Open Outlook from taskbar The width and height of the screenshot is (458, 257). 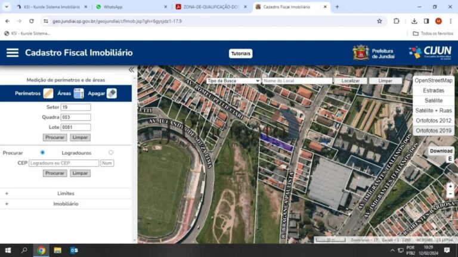pos(74,250)
